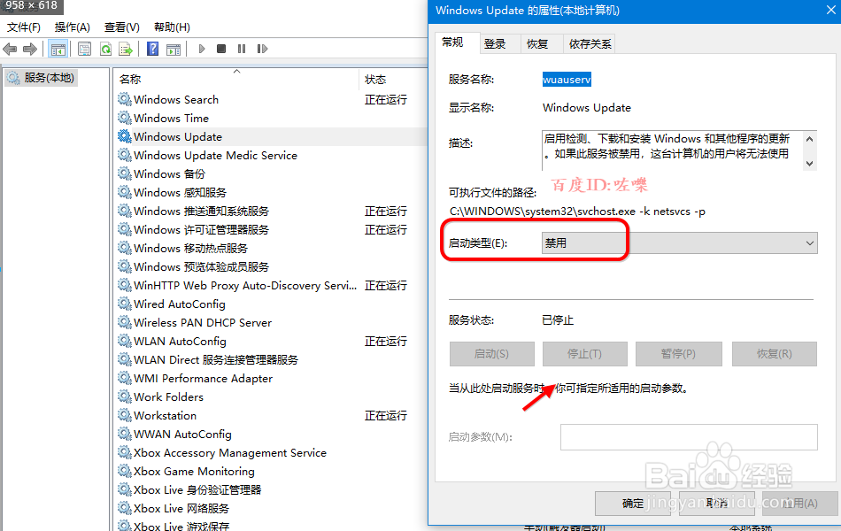Click the Windows Update service gear icon
841x531 pixels.
point(125,136)
